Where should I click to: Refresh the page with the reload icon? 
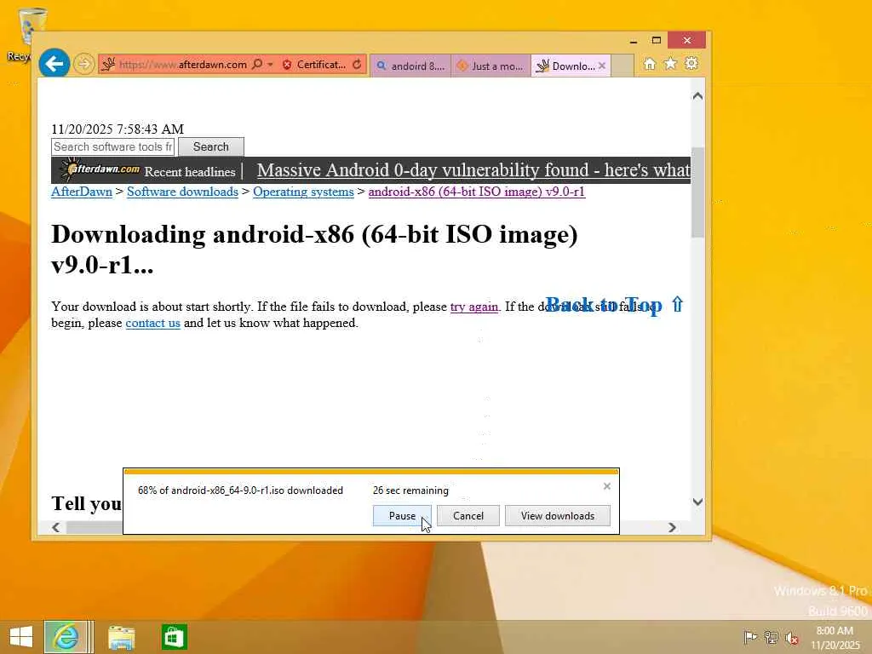357,65
